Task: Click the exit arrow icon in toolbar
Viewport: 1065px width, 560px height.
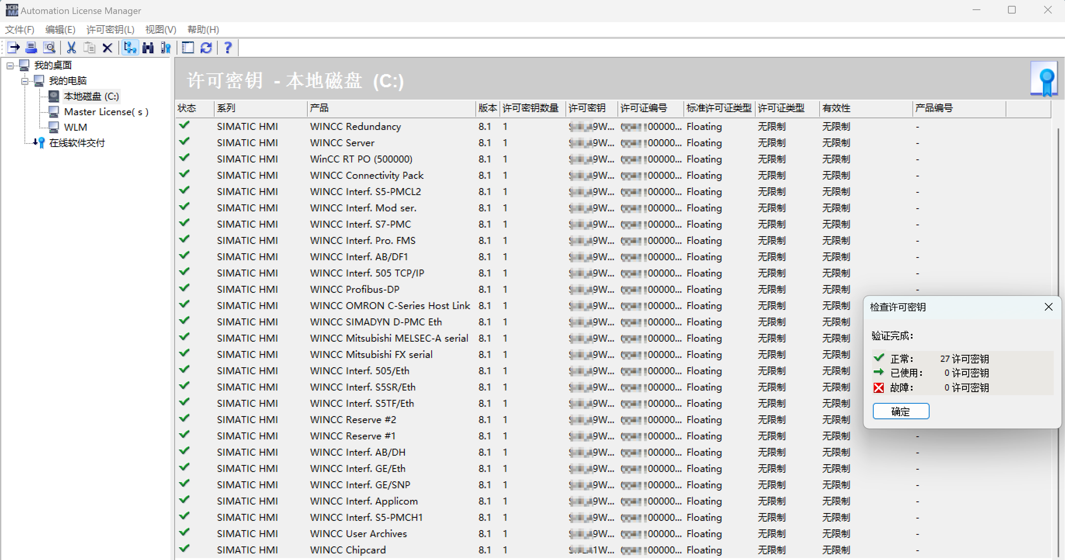Action: pos(14,48)
